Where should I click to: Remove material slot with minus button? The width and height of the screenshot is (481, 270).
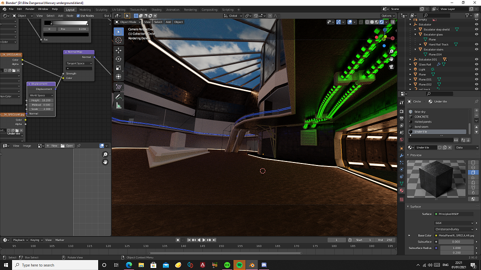coord(476,115)
